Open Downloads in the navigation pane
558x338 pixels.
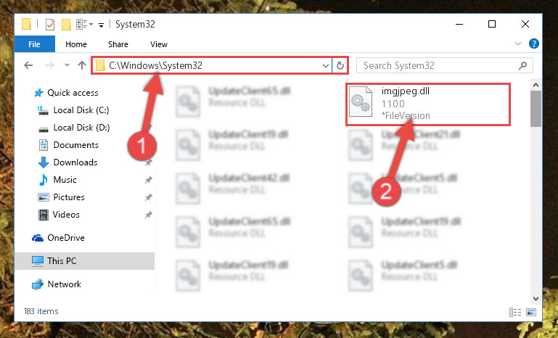75,162
